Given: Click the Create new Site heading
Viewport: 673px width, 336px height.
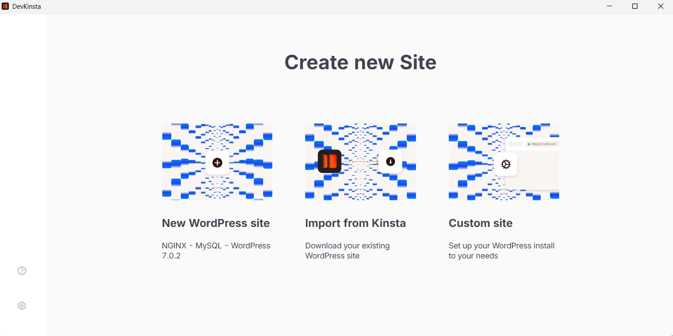Looking at the screenshot, I should 360,62.
